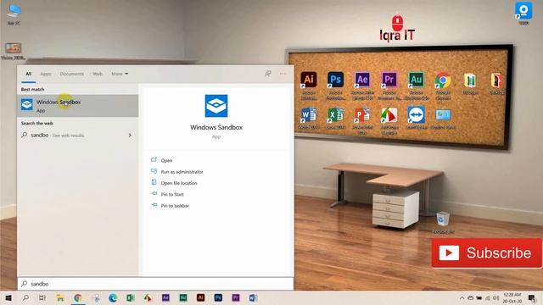Click the large Windows Sandbox icon in preview
Screen dimensions: 543x305
click(x=216, y=106)
